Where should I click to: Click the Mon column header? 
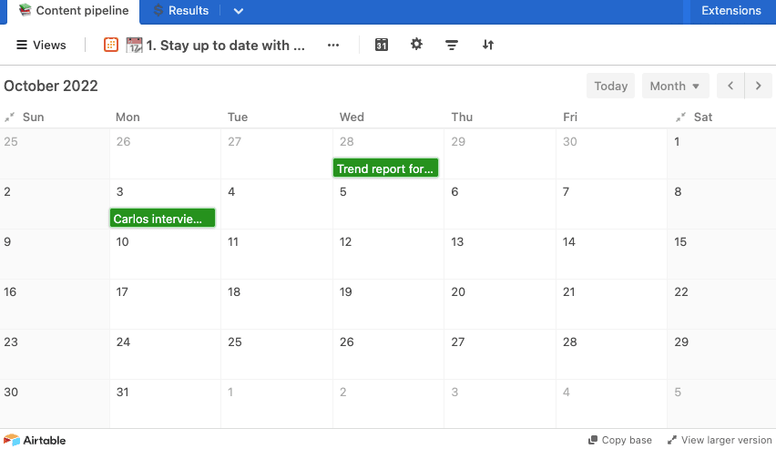point(128,117)
